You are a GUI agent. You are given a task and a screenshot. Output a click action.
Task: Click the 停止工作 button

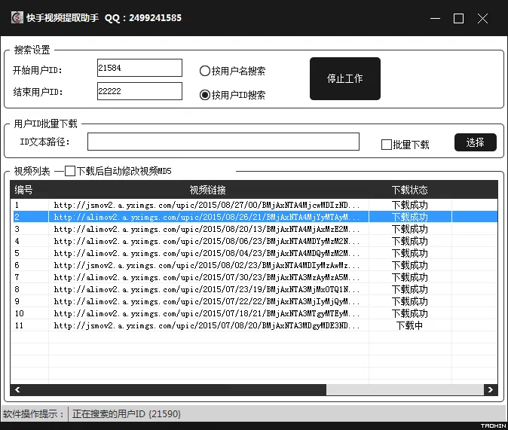pyautogui.click(x=345, y=78)
